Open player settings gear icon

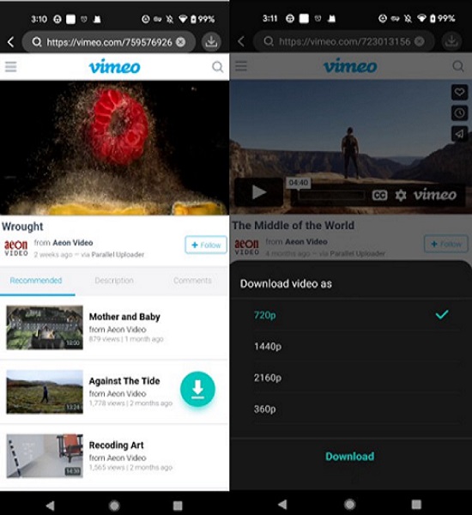tap(401, 196)
